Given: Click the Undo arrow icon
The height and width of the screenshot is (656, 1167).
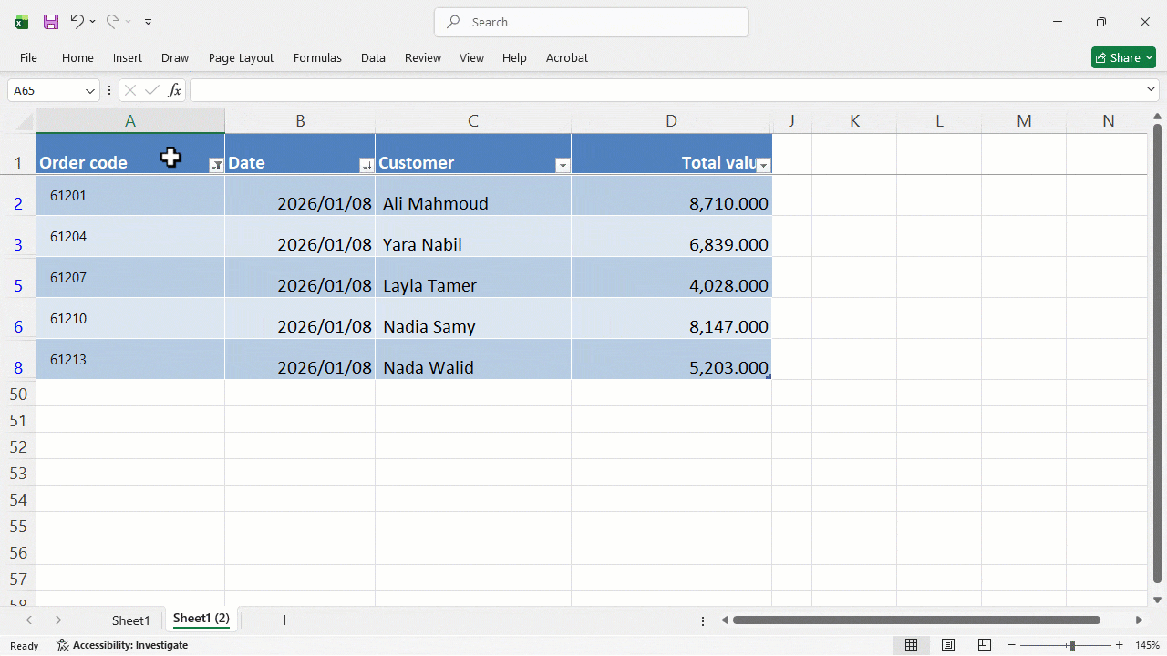Looking at the screenshot, I should [77, 22].
